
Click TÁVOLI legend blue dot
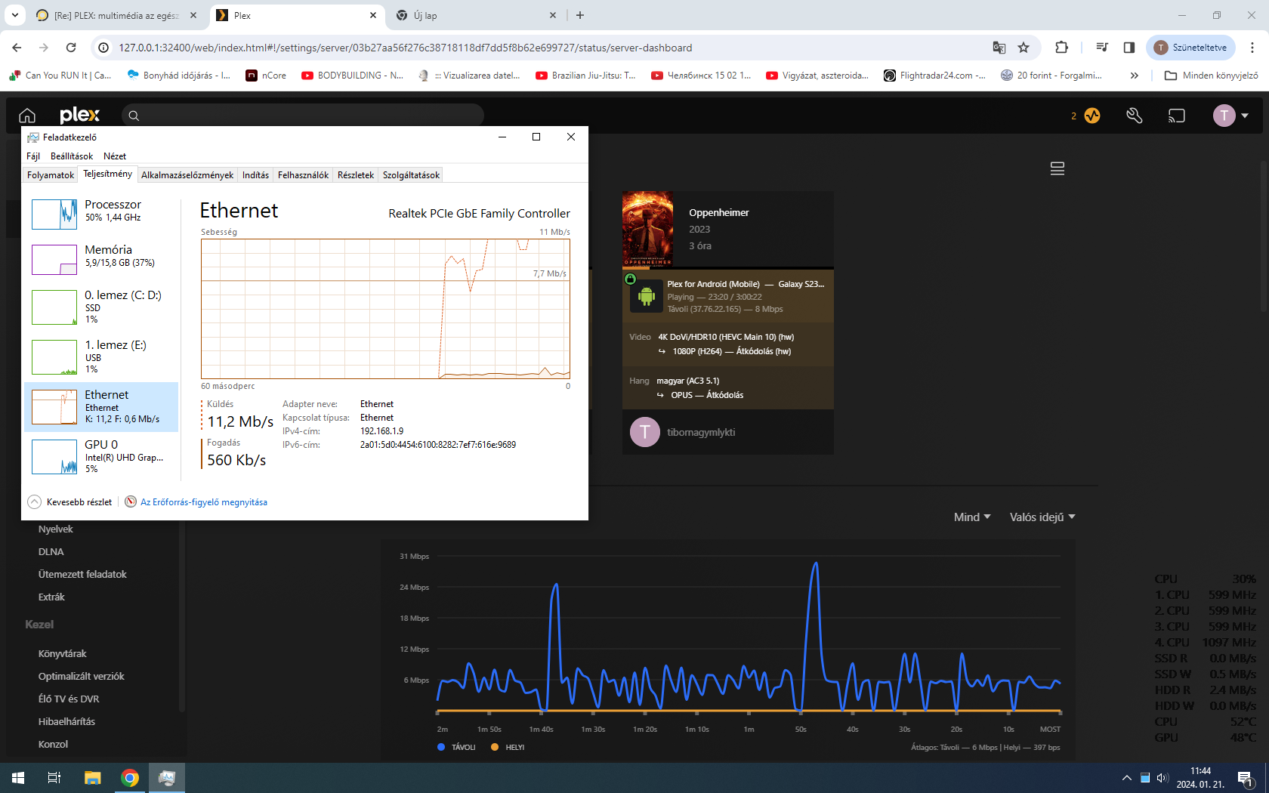pos(441,747)
